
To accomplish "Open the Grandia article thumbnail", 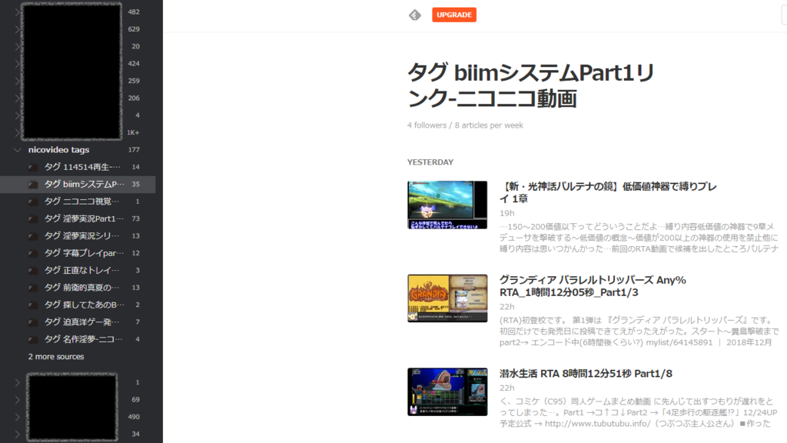I will (447, 298).
